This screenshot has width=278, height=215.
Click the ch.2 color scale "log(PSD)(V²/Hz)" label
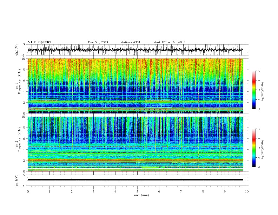coord(263,150)
